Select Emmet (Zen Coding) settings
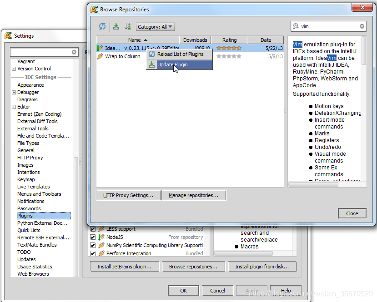The width and height of the screenshot is (377, 302). 40,114
